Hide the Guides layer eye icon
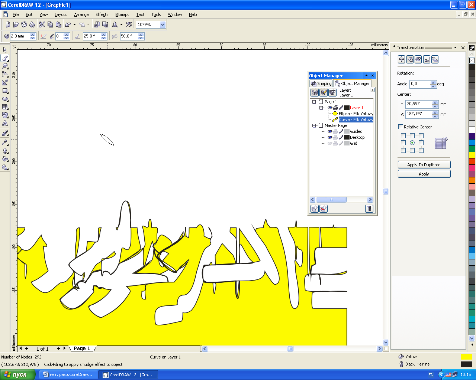Screen dimensions: 476x380 tap(330, 131)
